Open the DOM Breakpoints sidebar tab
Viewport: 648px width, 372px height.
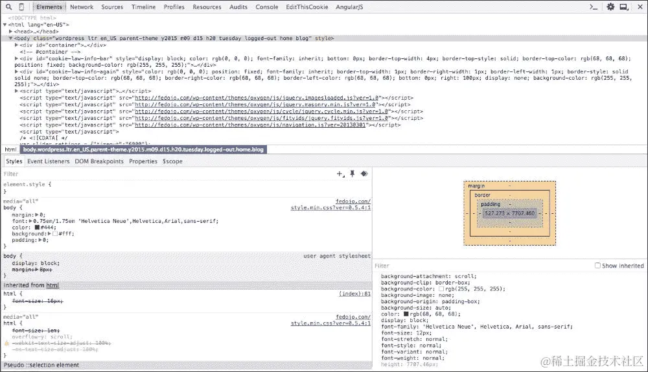coord(99,161)
